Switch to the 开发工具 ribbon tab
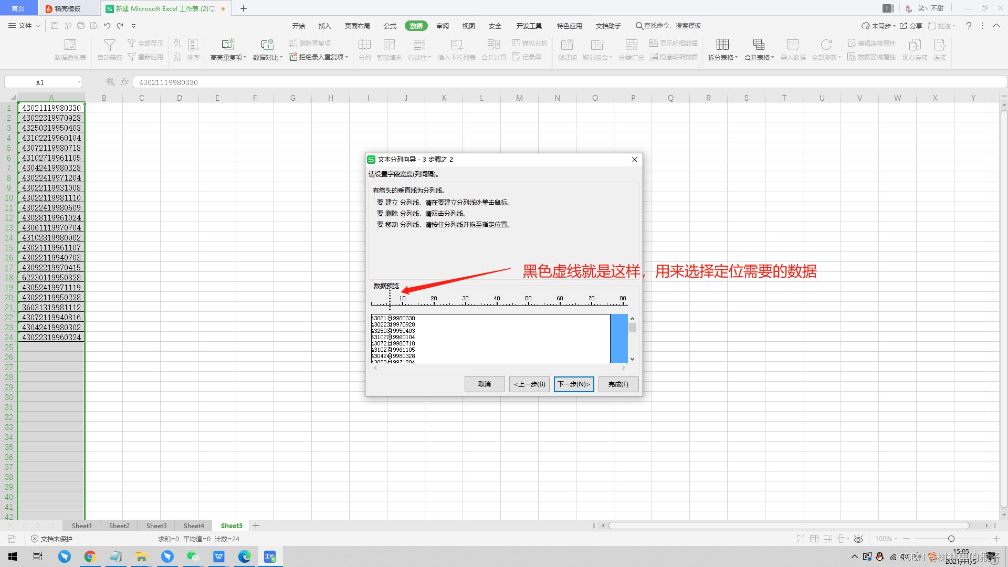The image size is (1008, 567). point(529,26)
